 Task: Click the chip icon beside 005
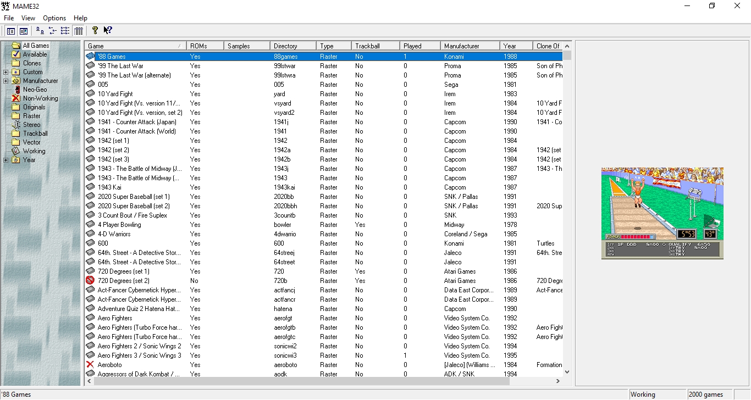91,84
